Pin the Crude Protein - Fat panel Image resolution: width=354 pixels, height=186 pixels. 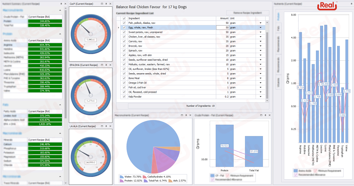[x=265, y=115]
